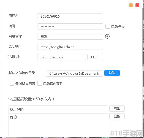
Task: Click the blue 浏览 browse button
Action: pos(112,73)
